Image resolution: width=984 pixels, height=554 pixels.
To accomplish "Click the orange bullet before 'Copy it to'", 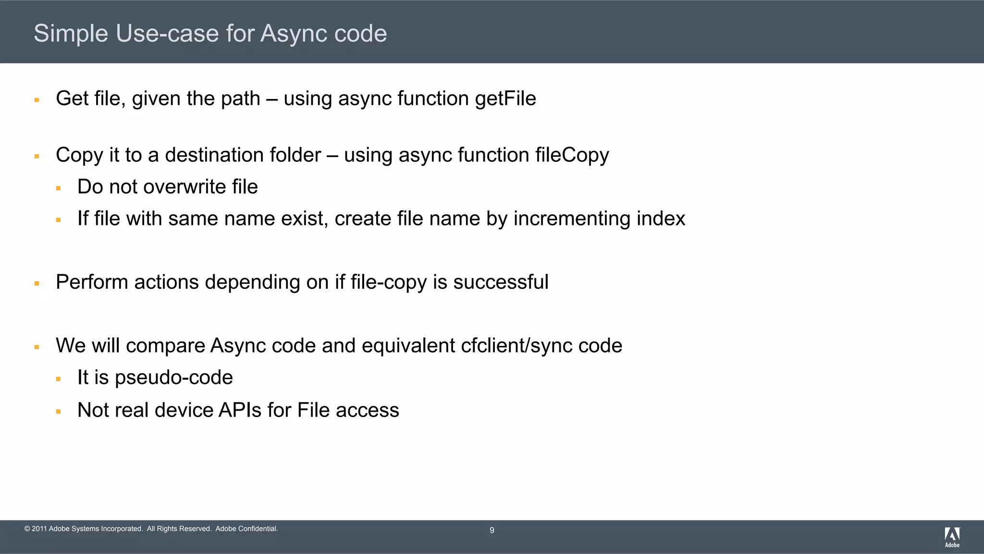I will point(37,157).
